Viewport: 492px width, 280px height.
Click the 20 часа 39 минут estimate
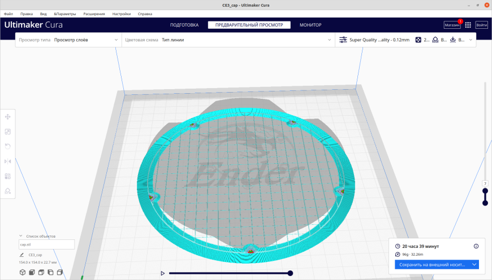[x=420, y=247]
